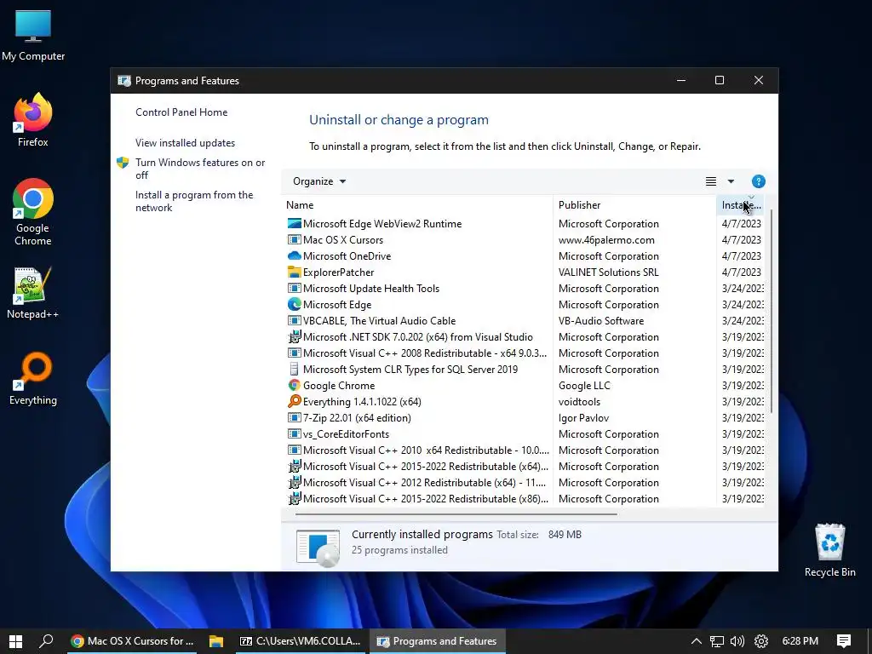Launch Firefox from the desktop

[x=33, y=120]
